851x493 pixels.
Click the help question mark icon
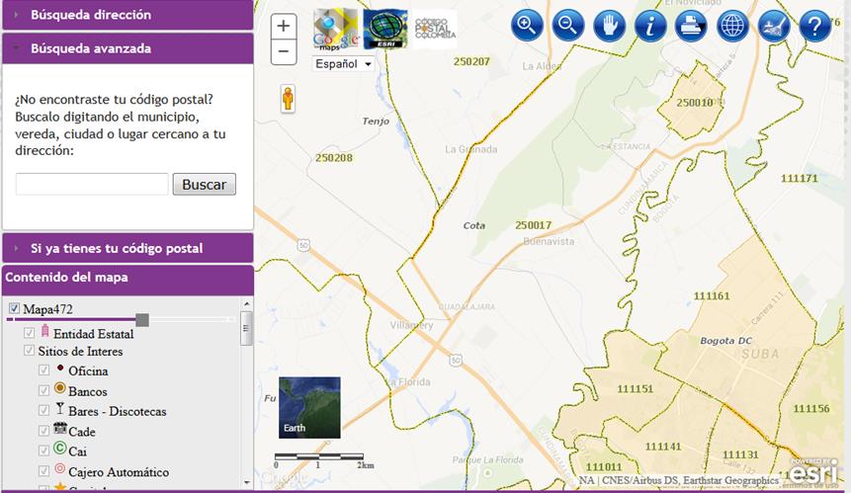814,27
